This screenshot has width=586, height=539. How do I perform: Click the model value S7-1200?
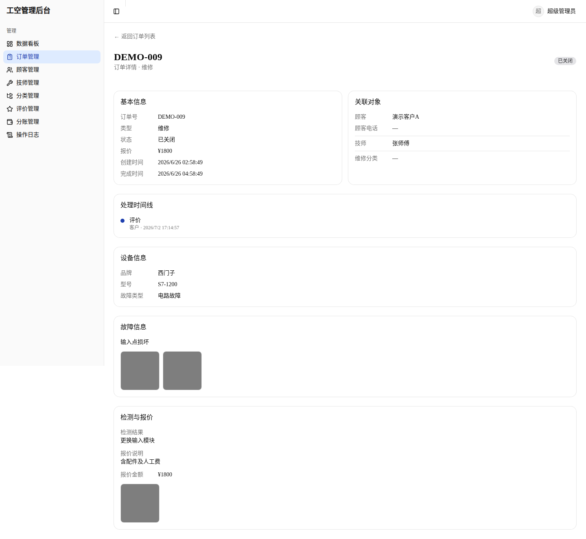coord(168,285)
